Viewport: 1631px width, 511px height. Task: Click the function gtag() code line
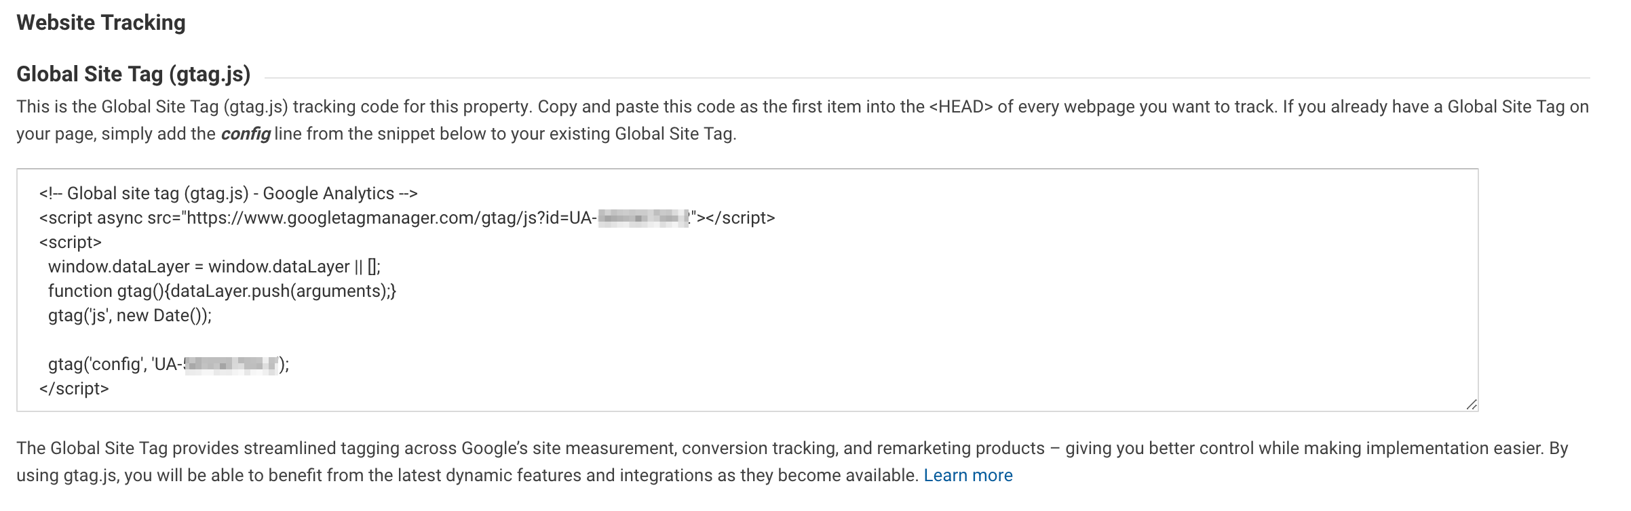(222, 291)
